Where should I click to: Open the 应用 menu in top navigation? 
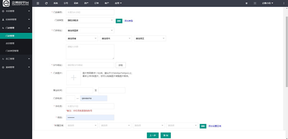coord(118,3)
